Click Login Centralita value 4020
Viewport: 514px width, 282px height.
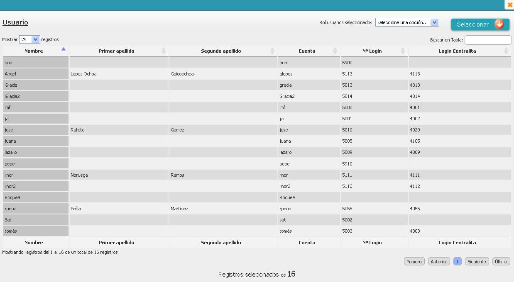tap(460, 130)
